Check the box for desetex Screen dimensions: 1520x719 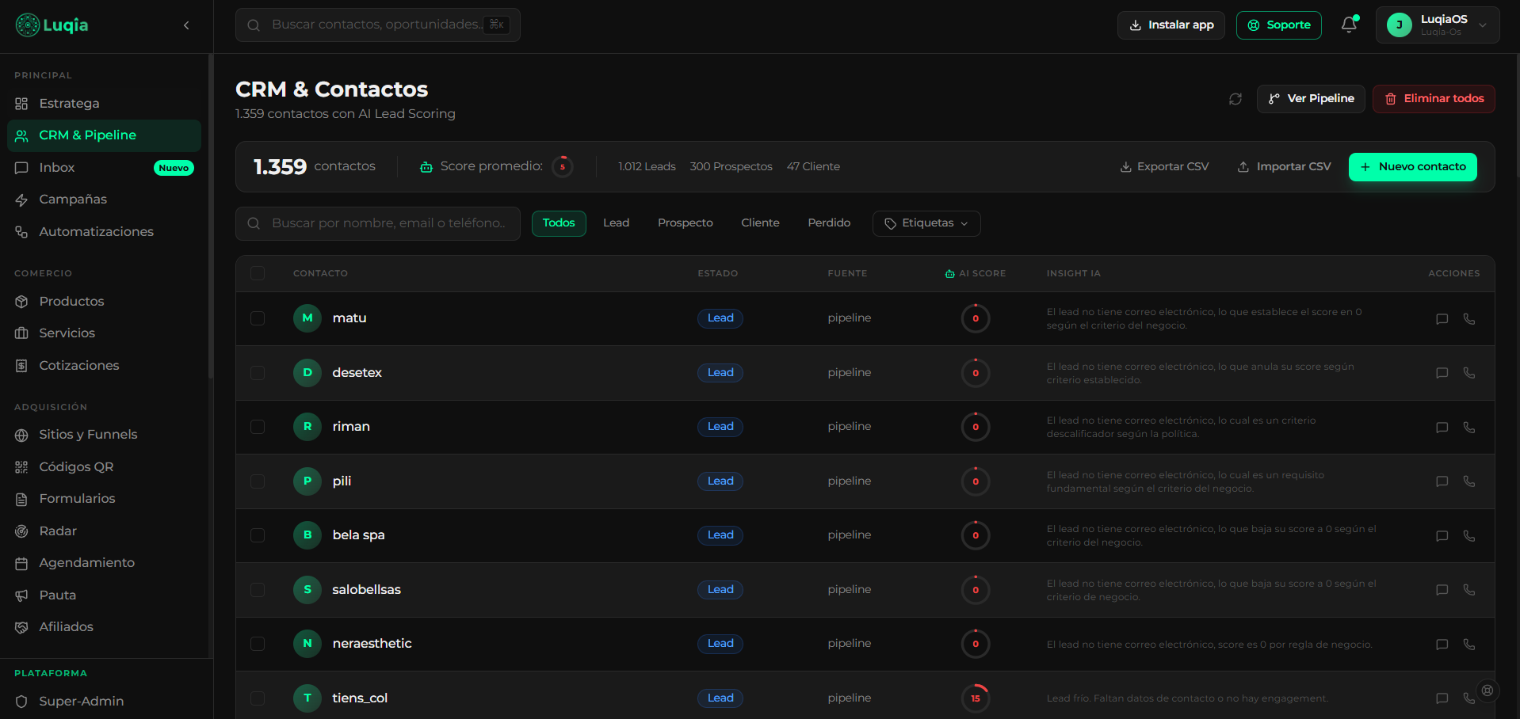tap(258, 372)
